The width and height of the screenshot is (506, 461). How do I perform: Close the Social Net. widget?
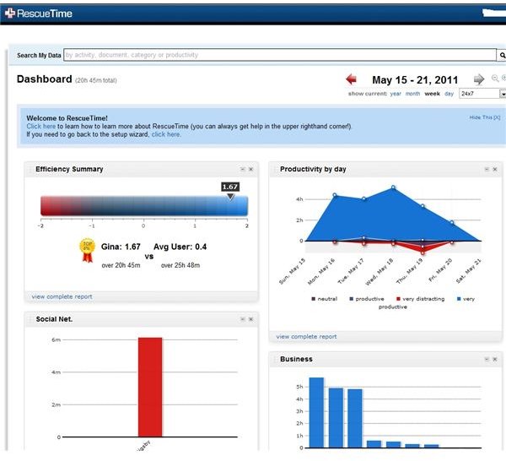pyautogui.click(x=250, y=319)
